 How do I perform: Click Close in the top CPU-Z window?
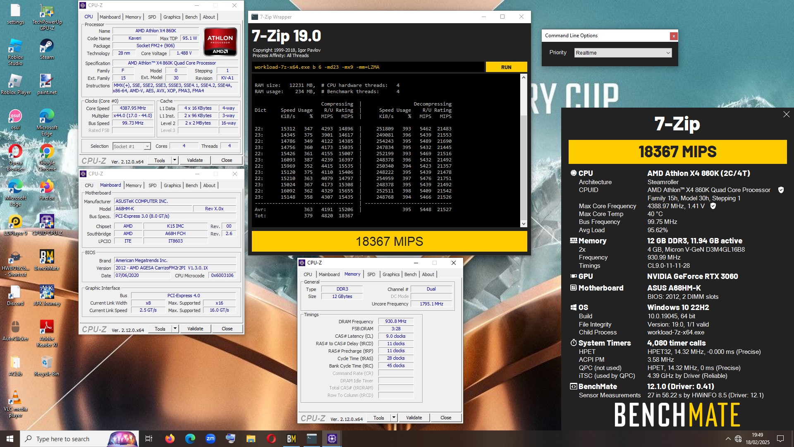click(227, 160)
